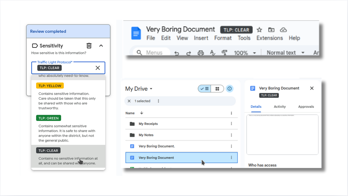348x196 pixels.
Task: Close the Very Boring Document details panel
Action: click(x=312, y=88)
